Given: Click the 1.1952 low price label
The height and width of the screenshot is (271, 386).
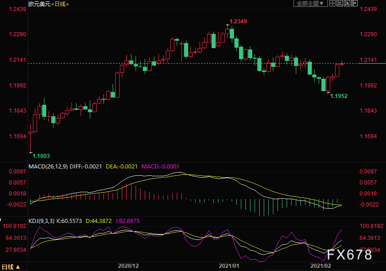Looking at the screenshot, I should tap(339, 96).
